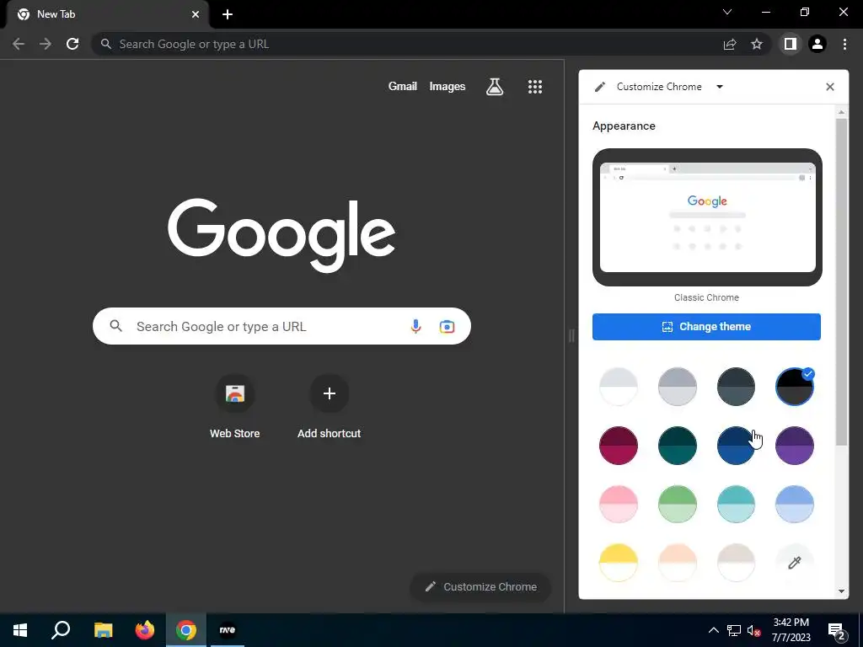The width and height of the screenshot is (863, 647).
Task: Open the Google apps grid
Action: (x=535, y=87)
